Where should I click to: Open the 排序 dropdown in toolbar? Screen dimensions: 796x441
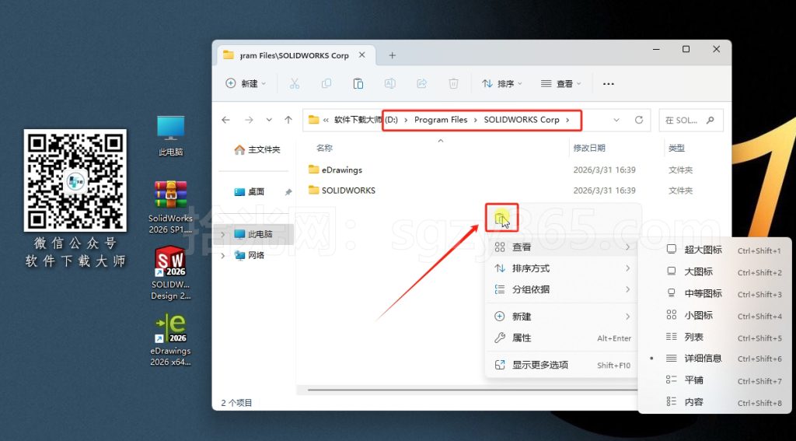pyautogui.click(x=501, y=84)
